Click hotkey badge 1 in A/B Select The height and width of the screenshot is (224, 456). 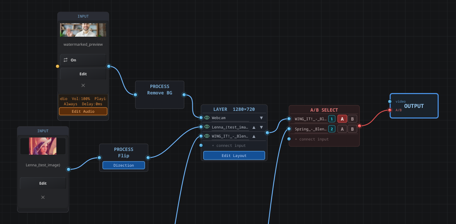click(x=331, y=119)
